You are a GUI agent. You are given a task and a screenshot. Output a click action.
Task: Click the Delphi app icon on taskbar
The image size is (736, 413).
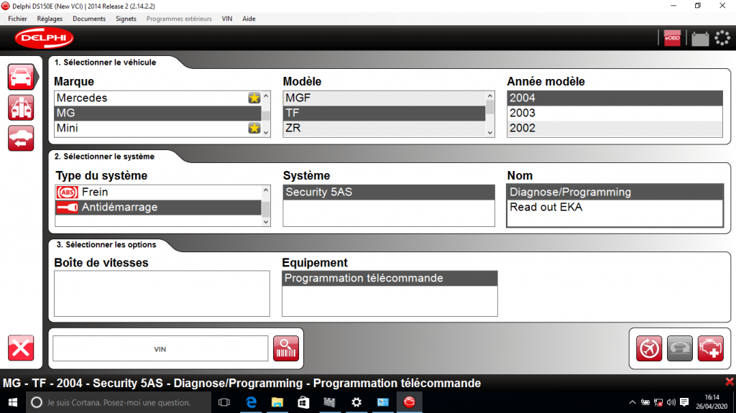pyautogui.click(x=409, y=402)
